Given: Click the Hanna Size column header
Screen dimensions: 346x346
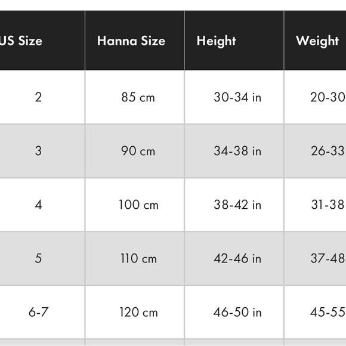Looking at the screenshot, I should [135, 40].
